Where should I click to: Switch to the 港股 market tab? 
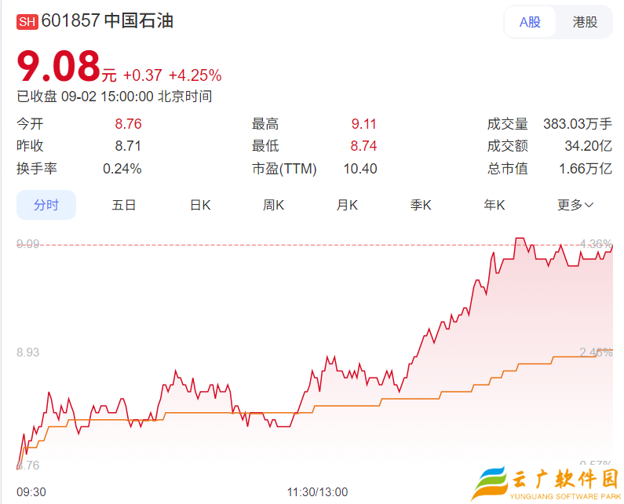(x=585, y=22)
